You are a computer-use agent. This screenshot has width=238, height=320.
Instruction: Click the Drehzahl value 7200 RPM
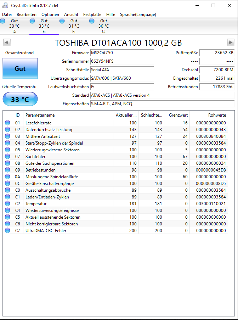(217, 70)
